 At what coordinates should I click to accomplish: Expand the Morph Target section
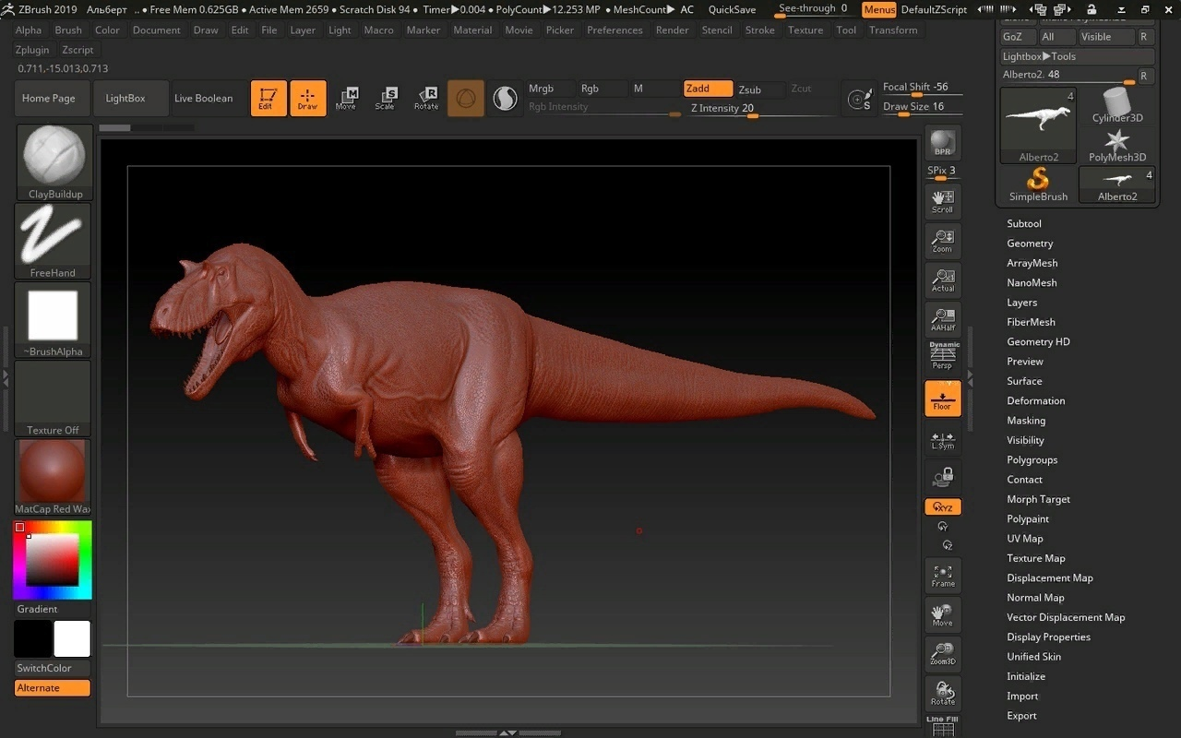click(1038, 499)
